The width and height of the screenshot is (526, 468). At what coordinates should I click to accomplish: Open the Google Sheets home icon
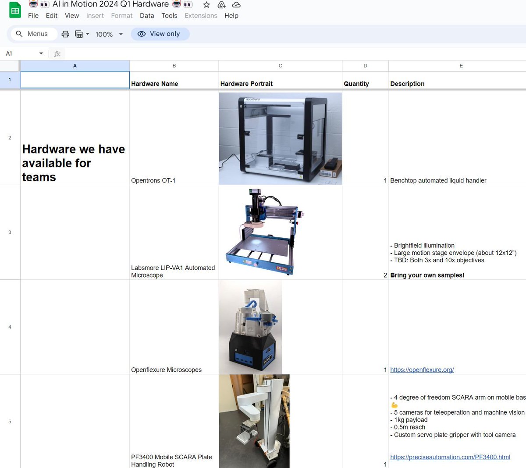pyautogui.click(x=15, y=11)
